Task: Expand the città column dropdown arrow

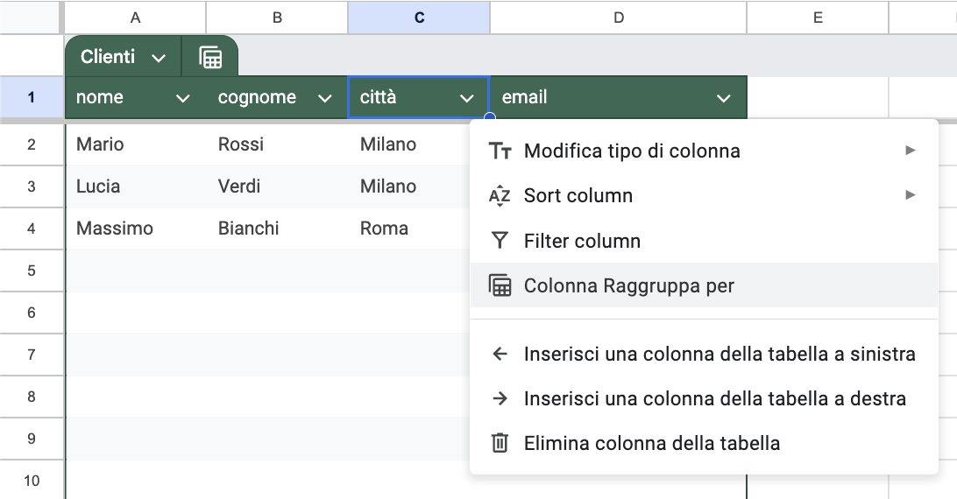Action: tap(467, 98)
